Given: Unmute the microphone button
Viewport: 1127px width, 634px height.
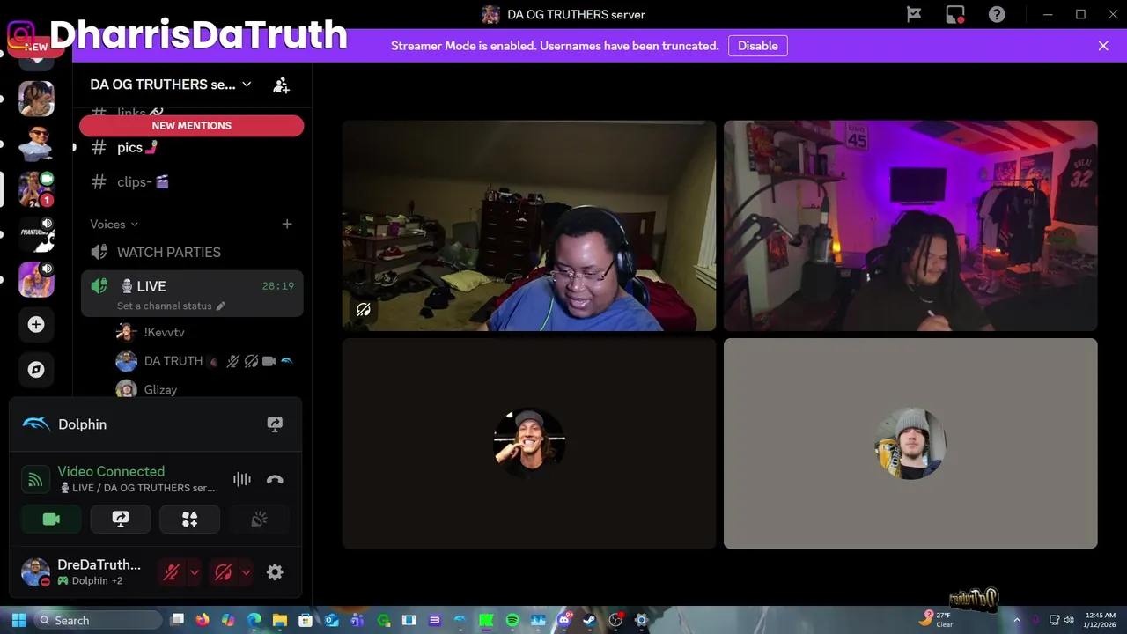Looking at the screenshot, I should pyautogui.click(x=172, y=572).
